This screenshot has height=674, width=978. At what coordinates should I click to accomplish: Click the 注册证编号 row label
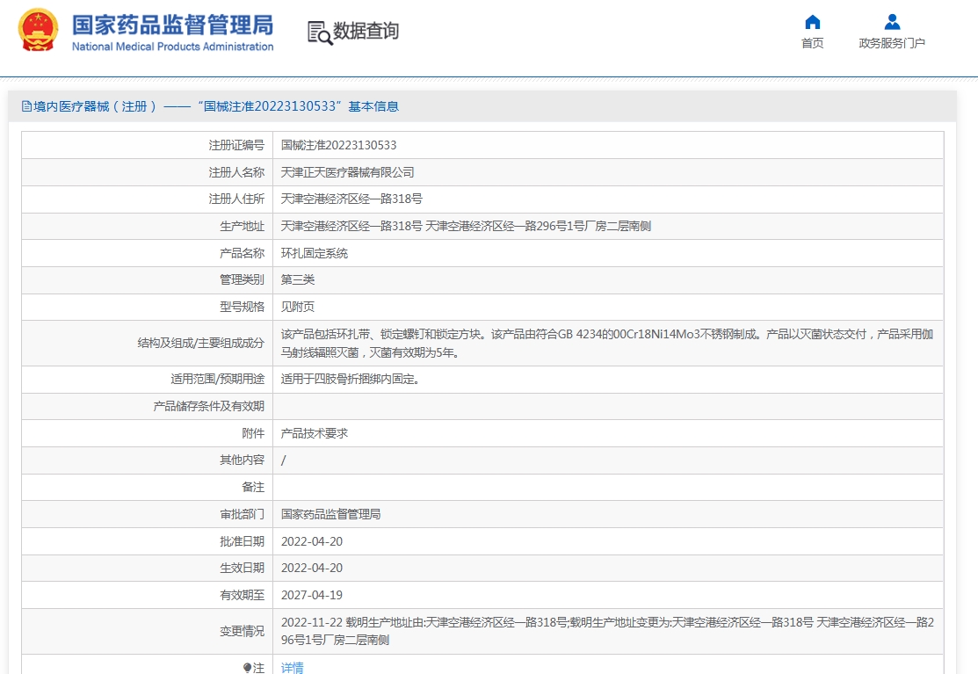click(x=236, y=145)
